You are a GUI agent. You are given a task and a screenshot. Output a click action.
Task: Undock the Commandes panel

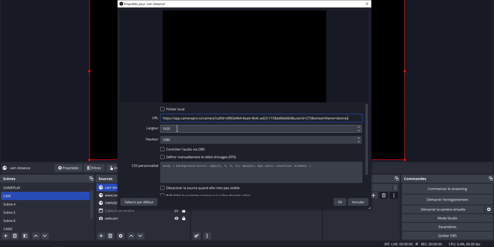pos(491,179)
